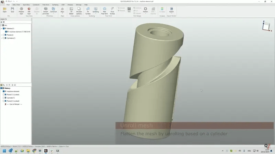Viewport: 275px width, 154px height.
Task: Click the Export button
Action: pyautogui.click(x=172, y=9)
